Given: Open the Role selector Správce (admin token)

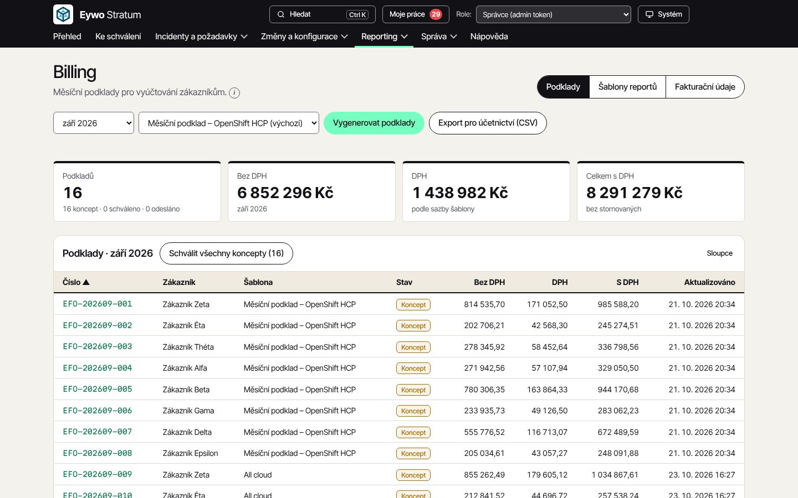Looking at the screenshot, I should click(554, 14).
